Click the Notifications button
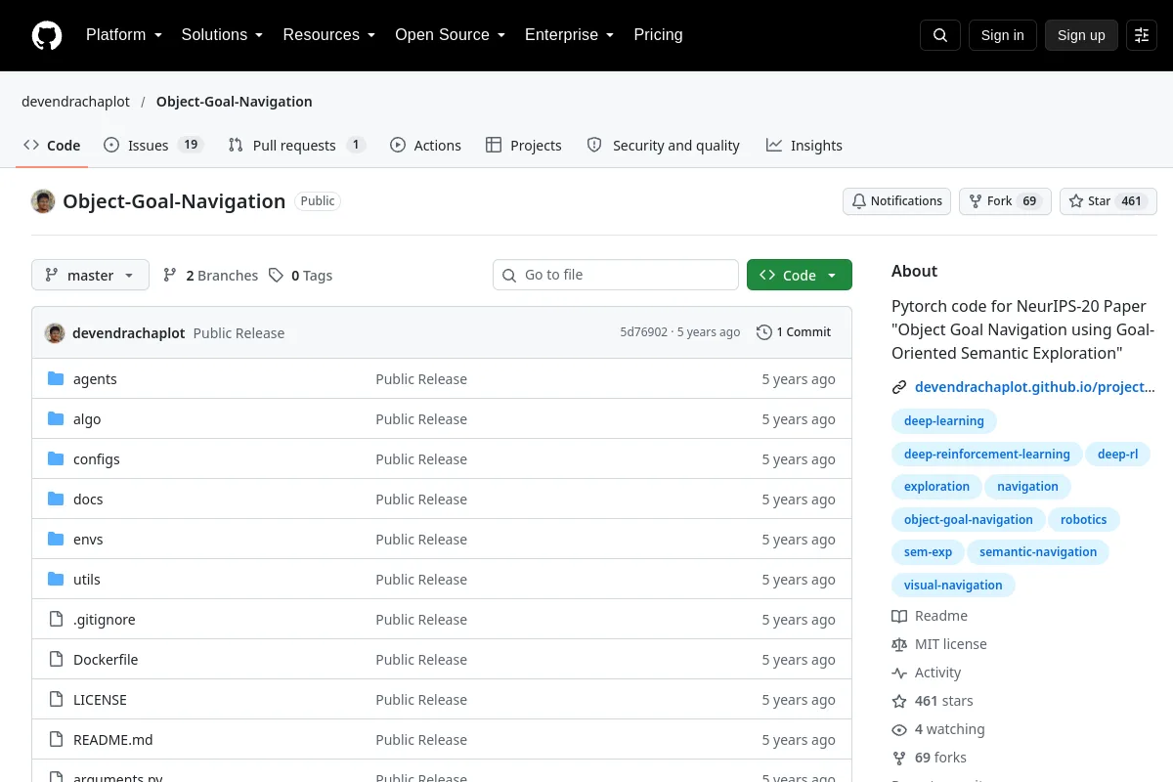This screenshot has height=782, width=1173. pos(896,201)
